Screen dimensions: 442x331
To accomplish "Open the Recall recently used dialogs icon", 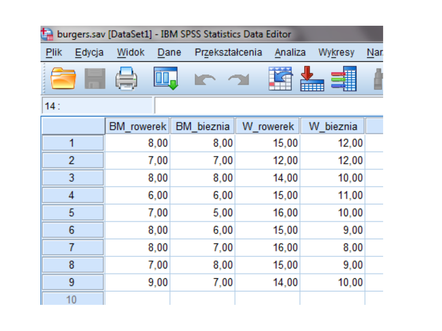I will [x=165, y=78].
